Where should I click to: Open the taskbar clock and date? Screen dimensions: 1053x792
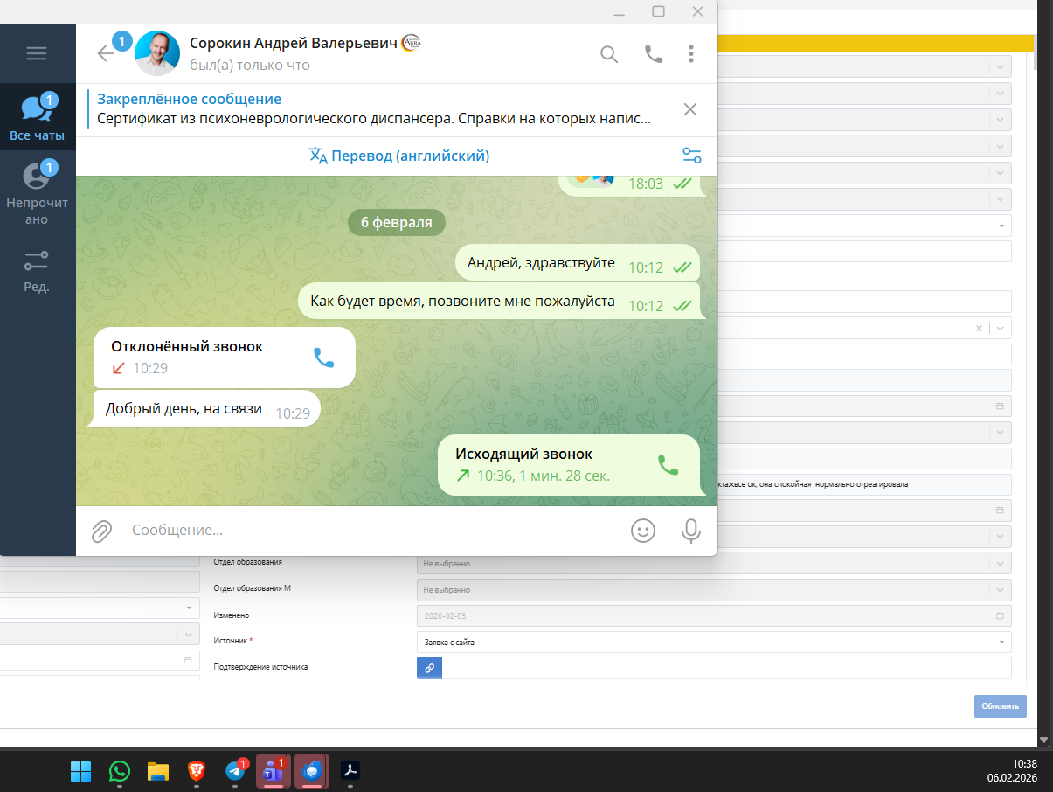1013,770
